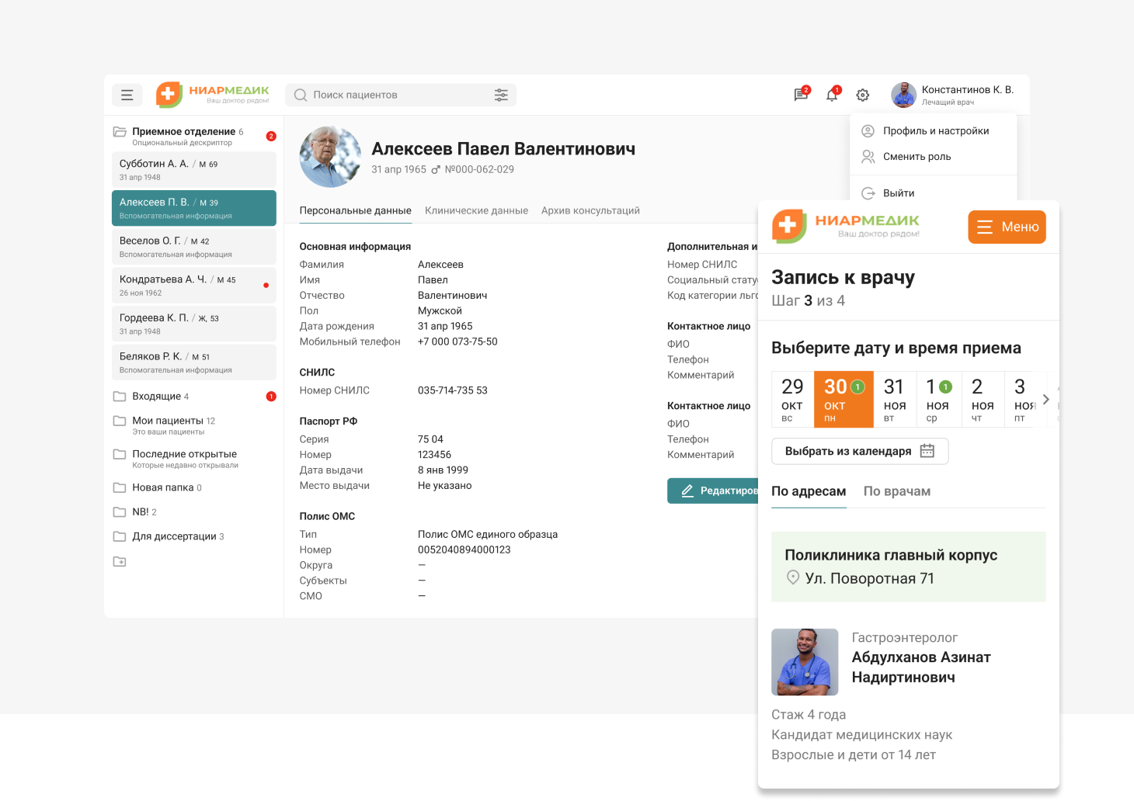Switch to Клинические данные tab
The height and width of the screenshot is (801, 1134).
476,210
